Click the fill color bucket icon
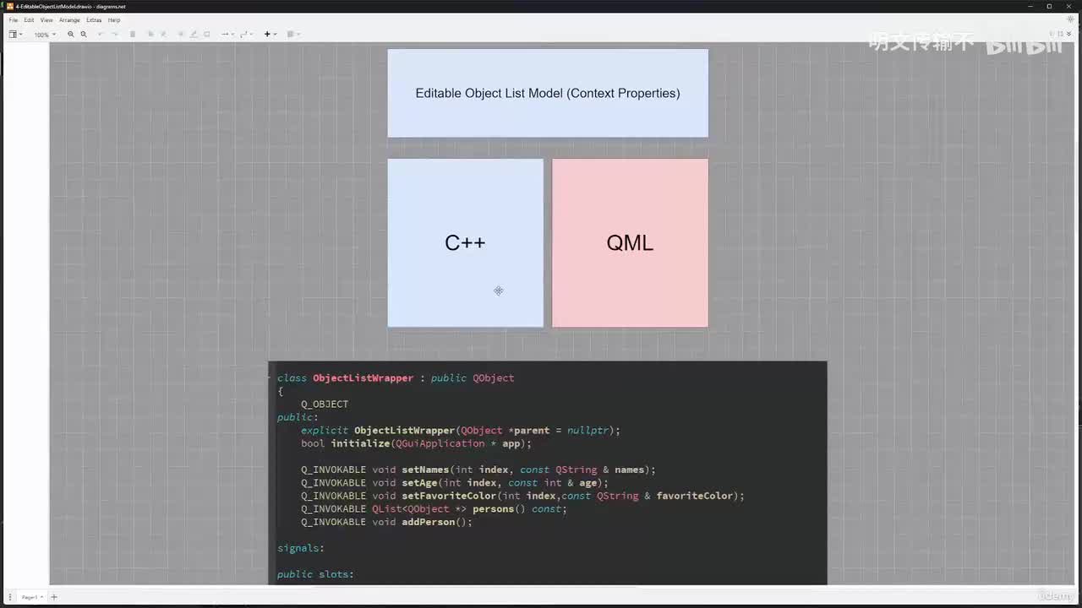Image resolution: width=1082 pixels, height=608 pixels. (x=181, y=35)
